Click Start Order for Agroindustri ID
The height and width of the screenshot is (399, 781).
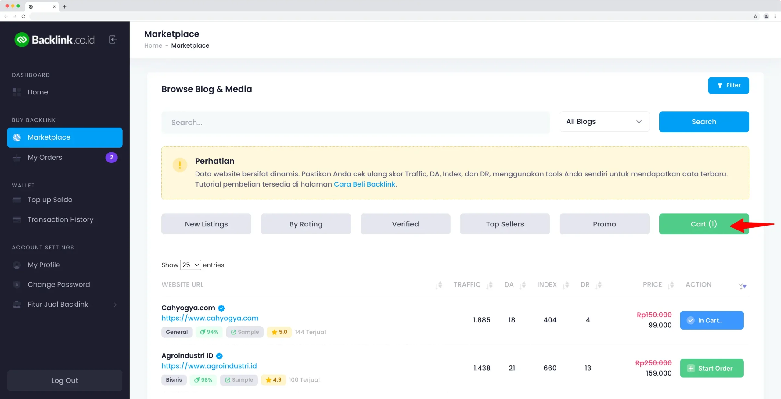[x=712, y=368]
